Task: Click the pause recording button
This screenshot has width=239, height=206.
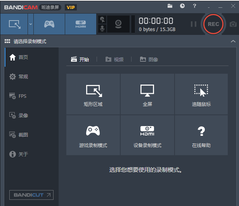Action: tap(194, 24)
